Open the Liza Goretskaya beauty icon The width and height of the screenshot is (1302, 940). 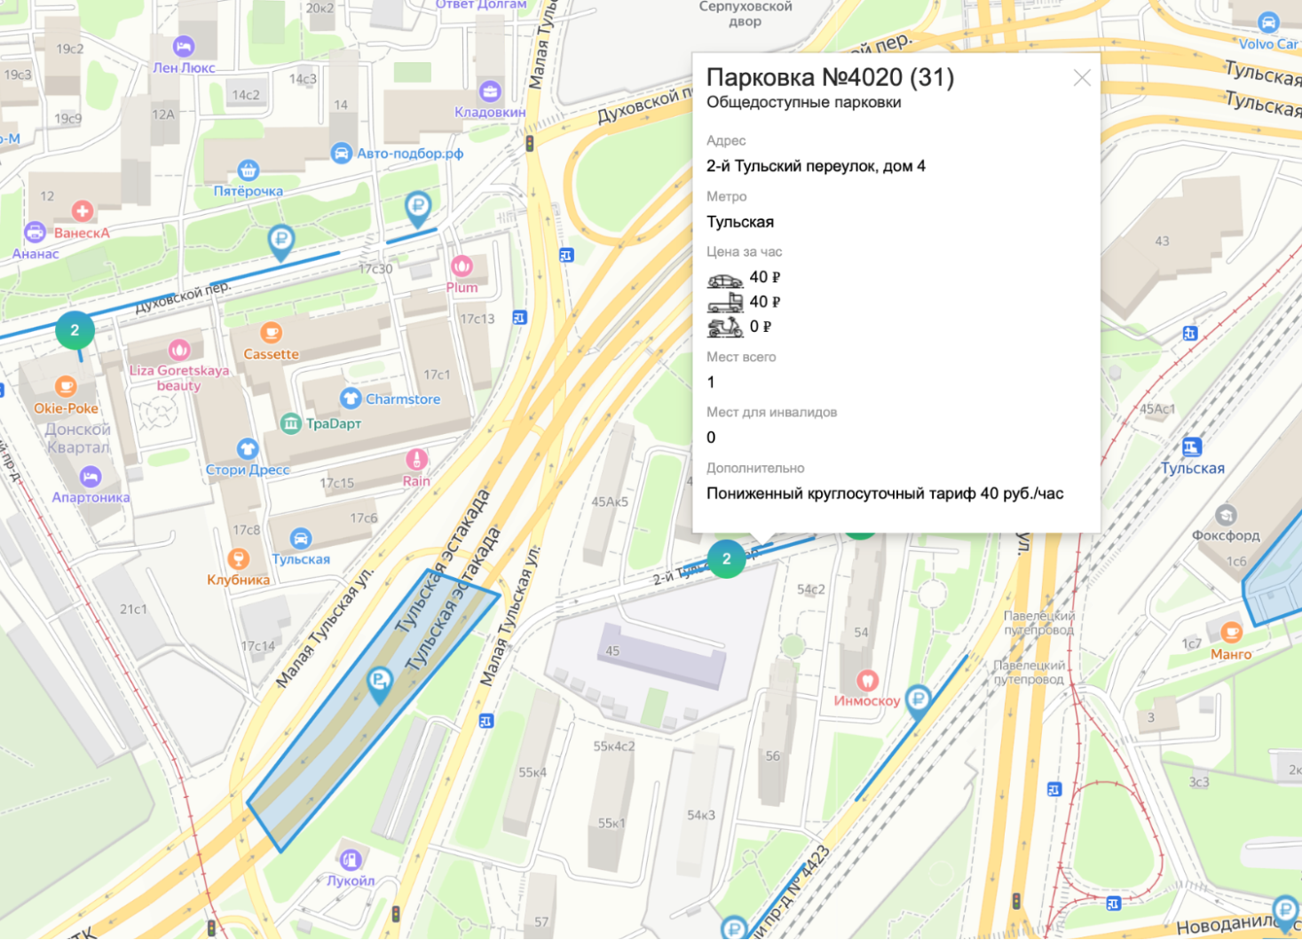[179, 350]
